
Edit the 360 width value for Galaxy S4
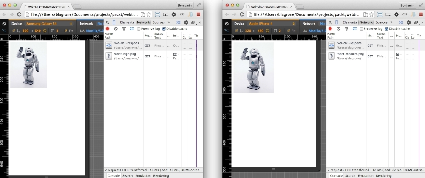(25, 31)
